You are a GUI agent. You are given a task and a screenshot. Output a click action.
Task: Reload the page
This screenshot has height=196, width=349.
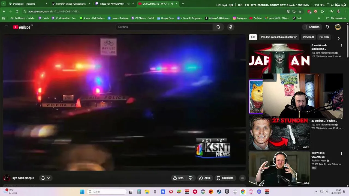[17, 11]
